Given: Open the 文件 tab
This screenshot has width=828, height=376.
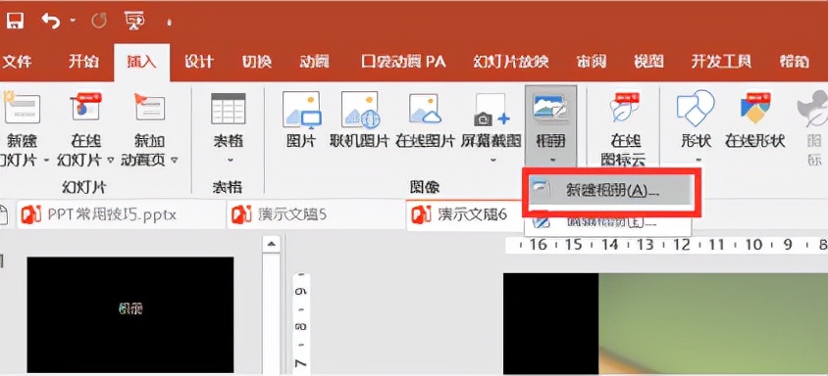Looking at the screenshot, I should pyautogui.click(x=17, y=61).
